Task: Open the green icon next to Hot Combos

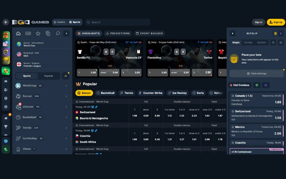Action: point(257,85)
